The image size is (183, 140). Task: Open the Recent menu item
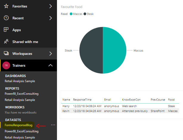(18, 18)
